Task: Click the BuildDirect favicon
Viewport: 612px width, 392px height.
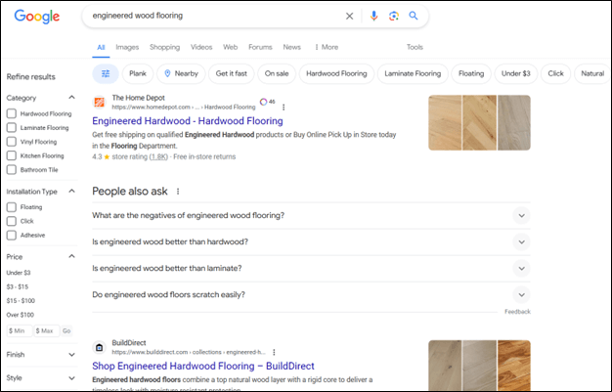Action: click(x=99, y=347)
